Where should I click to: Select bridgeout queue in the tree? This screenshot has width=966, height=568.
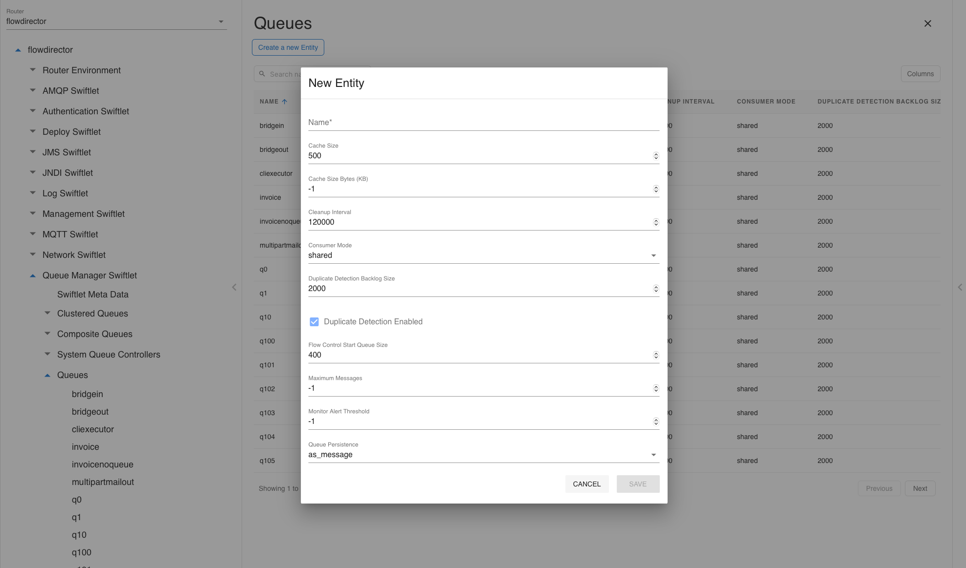[90, 412]
